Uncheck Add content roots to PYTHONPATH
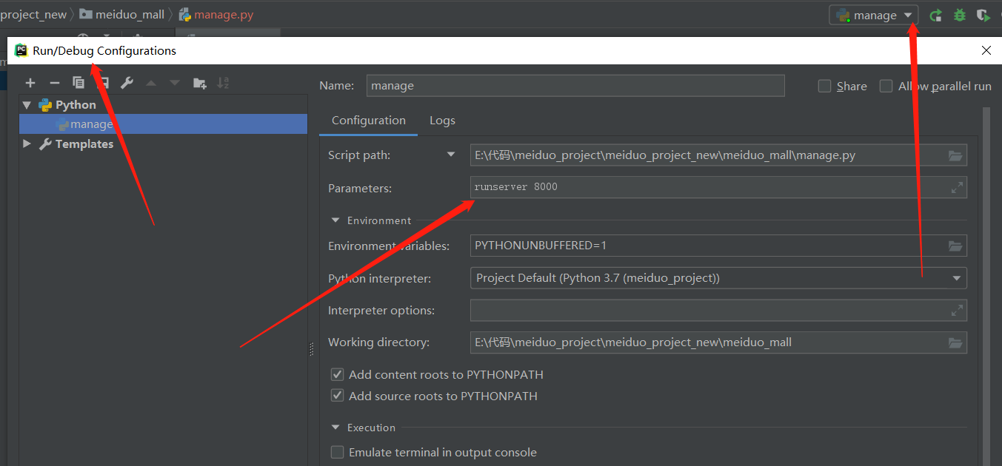The width and height of the screenshot is (1002, 466). point(337,374)
